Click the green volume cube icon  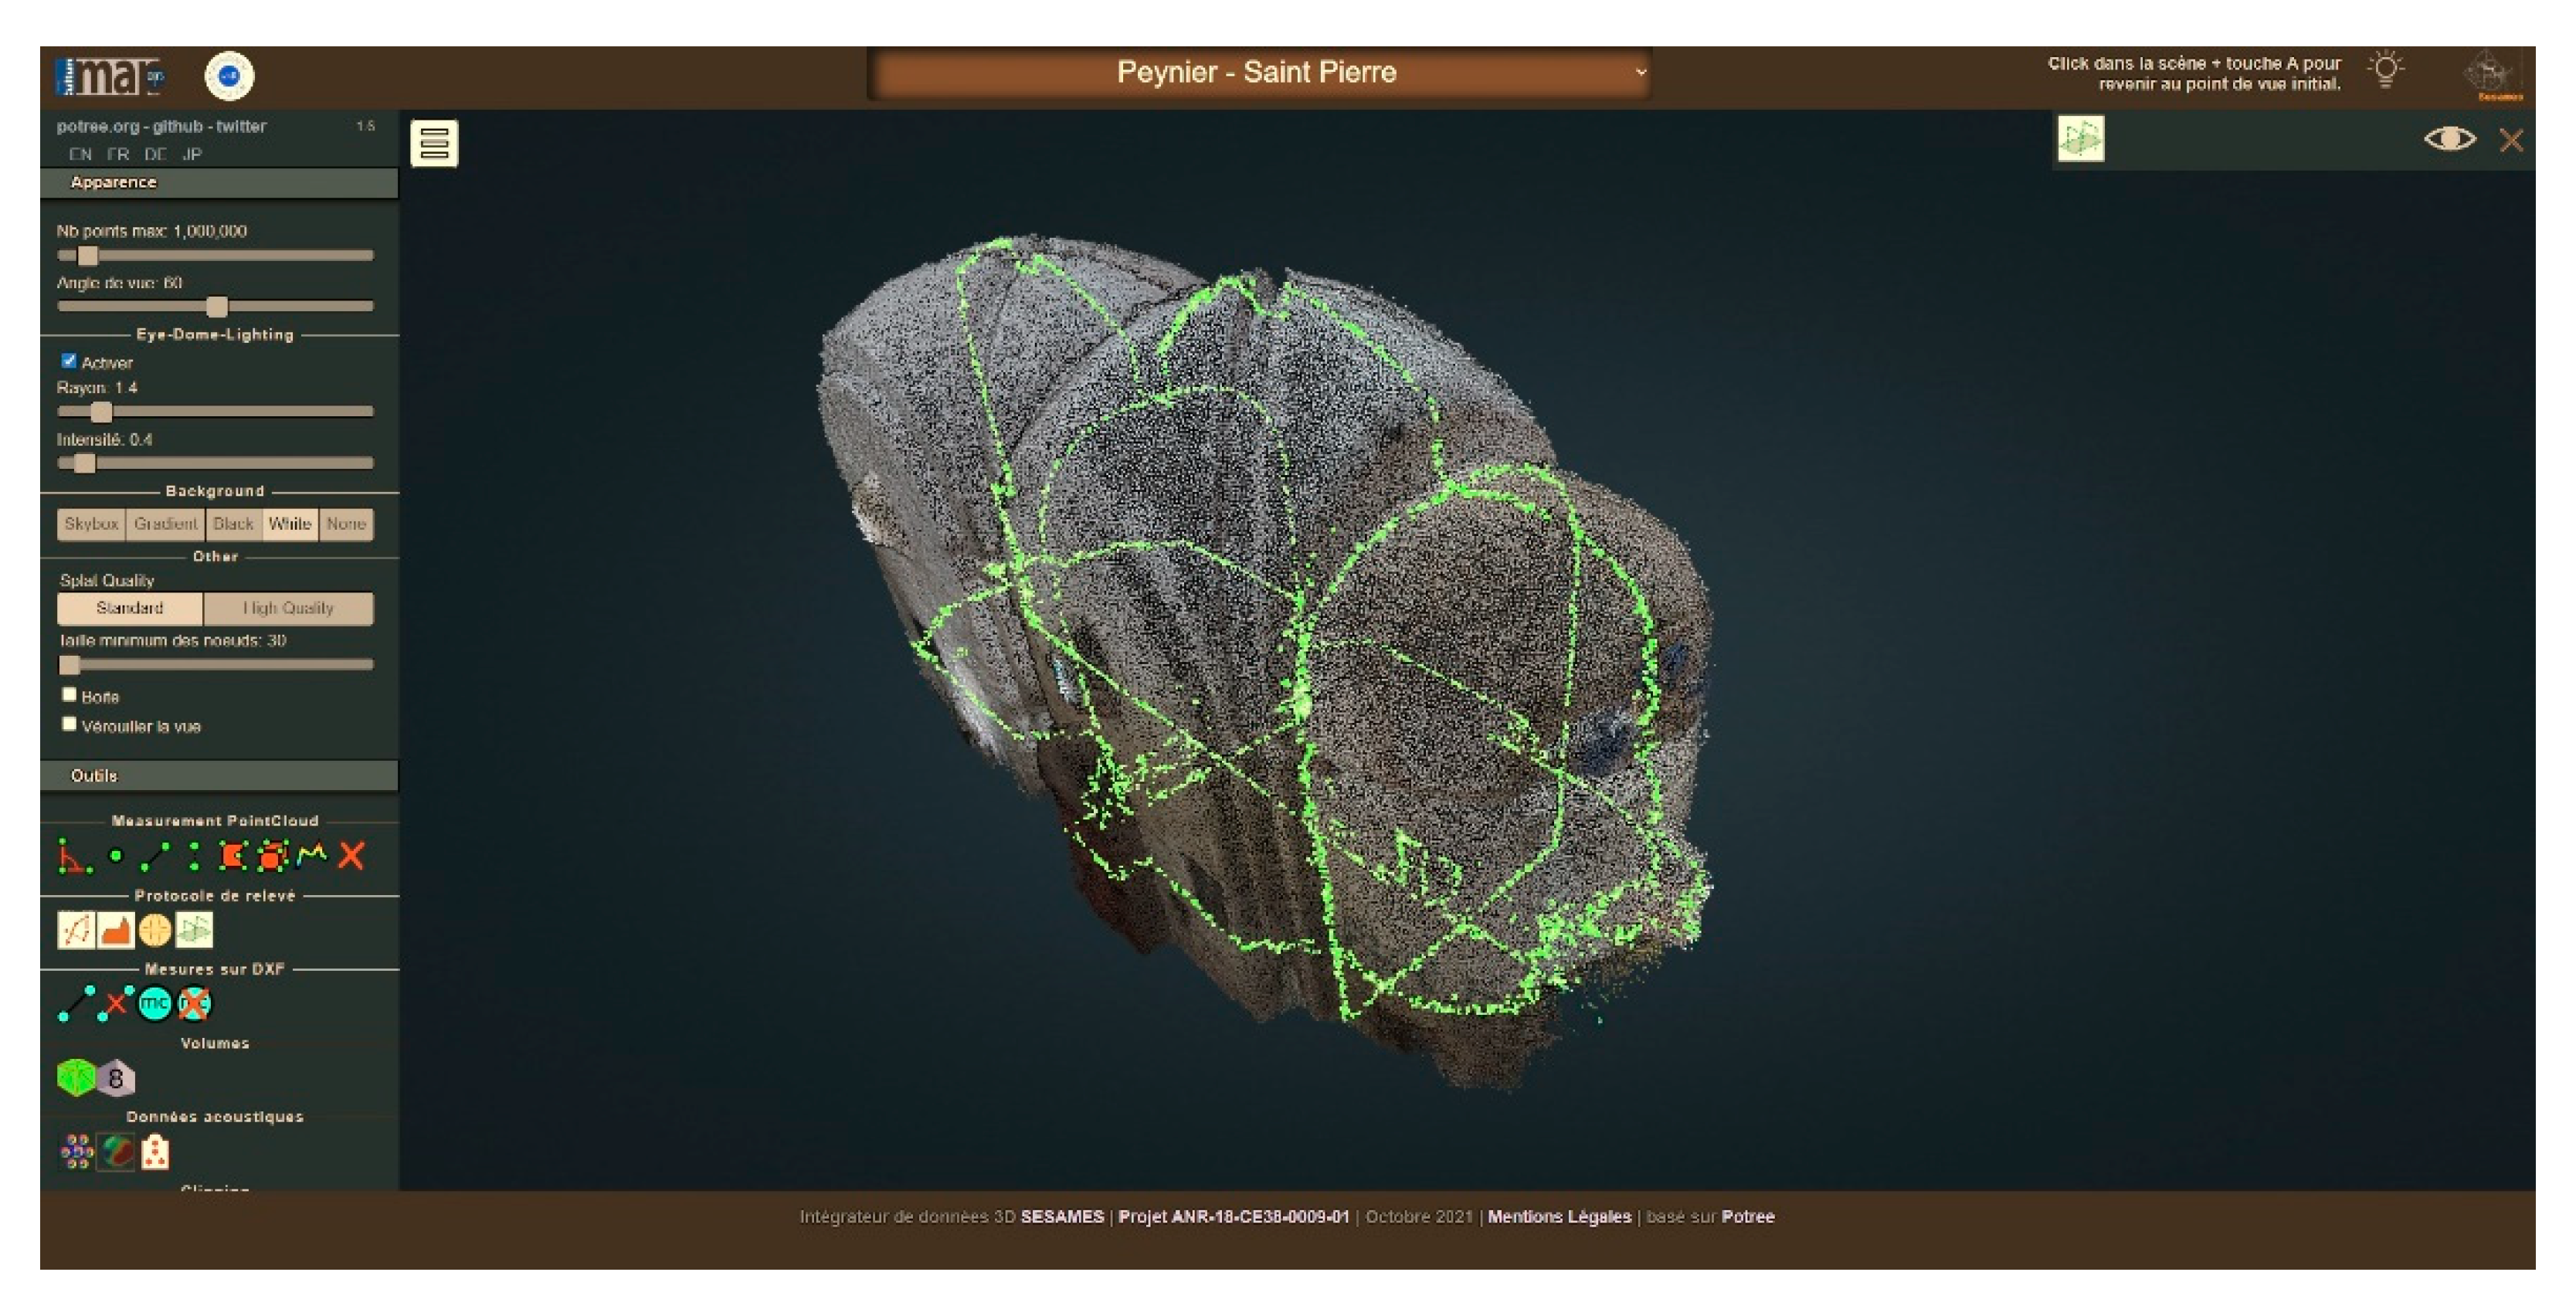(x=76, y=1078)
